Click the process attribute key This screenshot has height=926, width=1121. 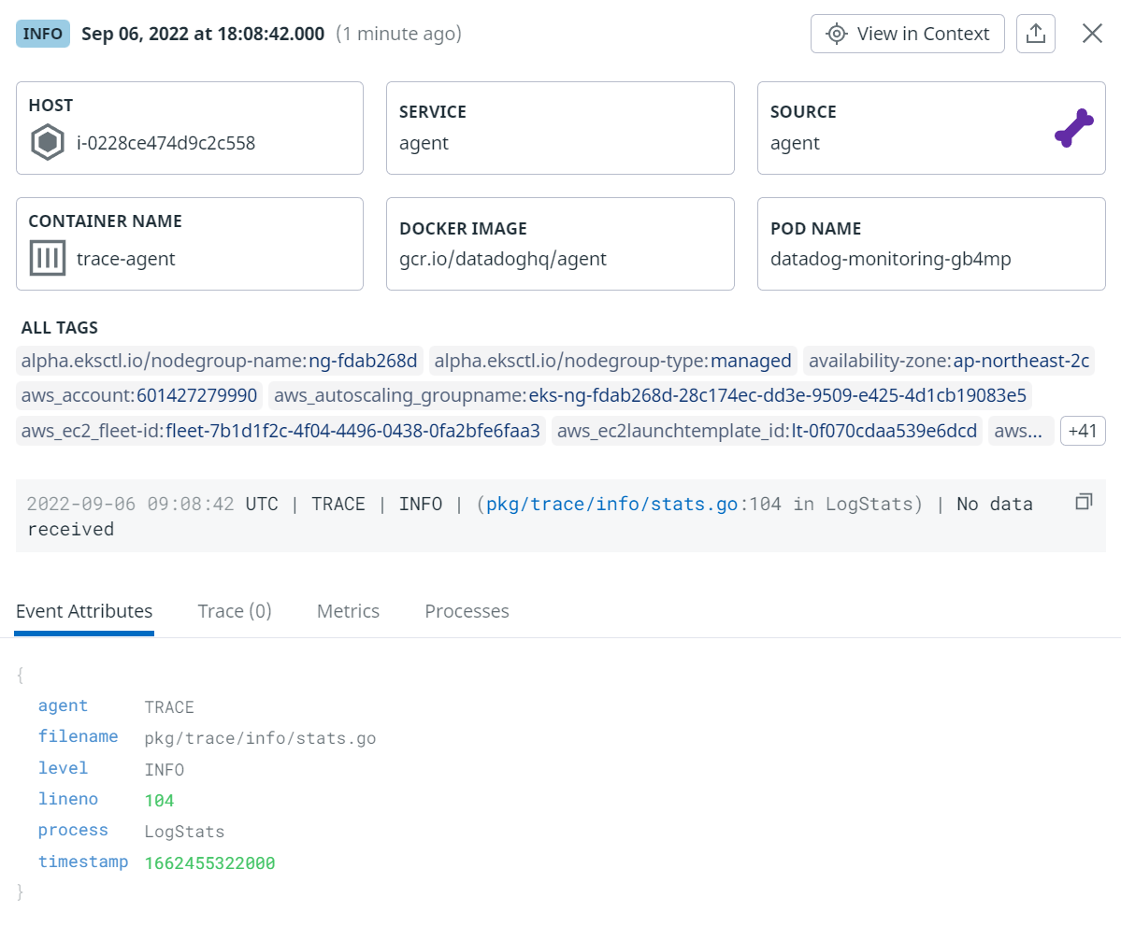pos(73,831)
